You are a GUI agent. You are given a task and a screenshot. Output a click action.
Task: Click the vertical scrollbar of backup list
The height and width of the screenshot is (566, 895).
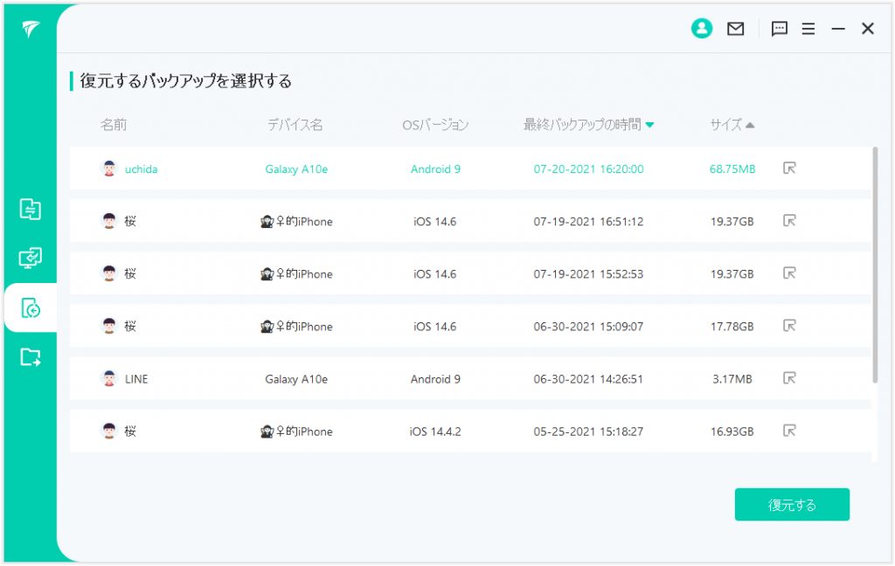click(875, 262)
